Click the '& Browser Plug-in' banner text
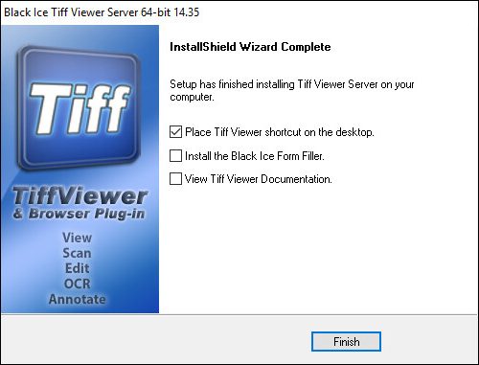The height and width of the screenshot is (365, 479). click(80, 214)
